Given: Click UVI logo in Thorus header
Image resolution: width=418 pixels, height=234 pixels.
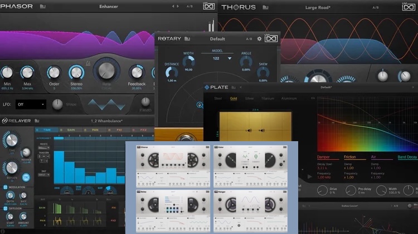Looking at the screenshot, I should tap(408, 7).
